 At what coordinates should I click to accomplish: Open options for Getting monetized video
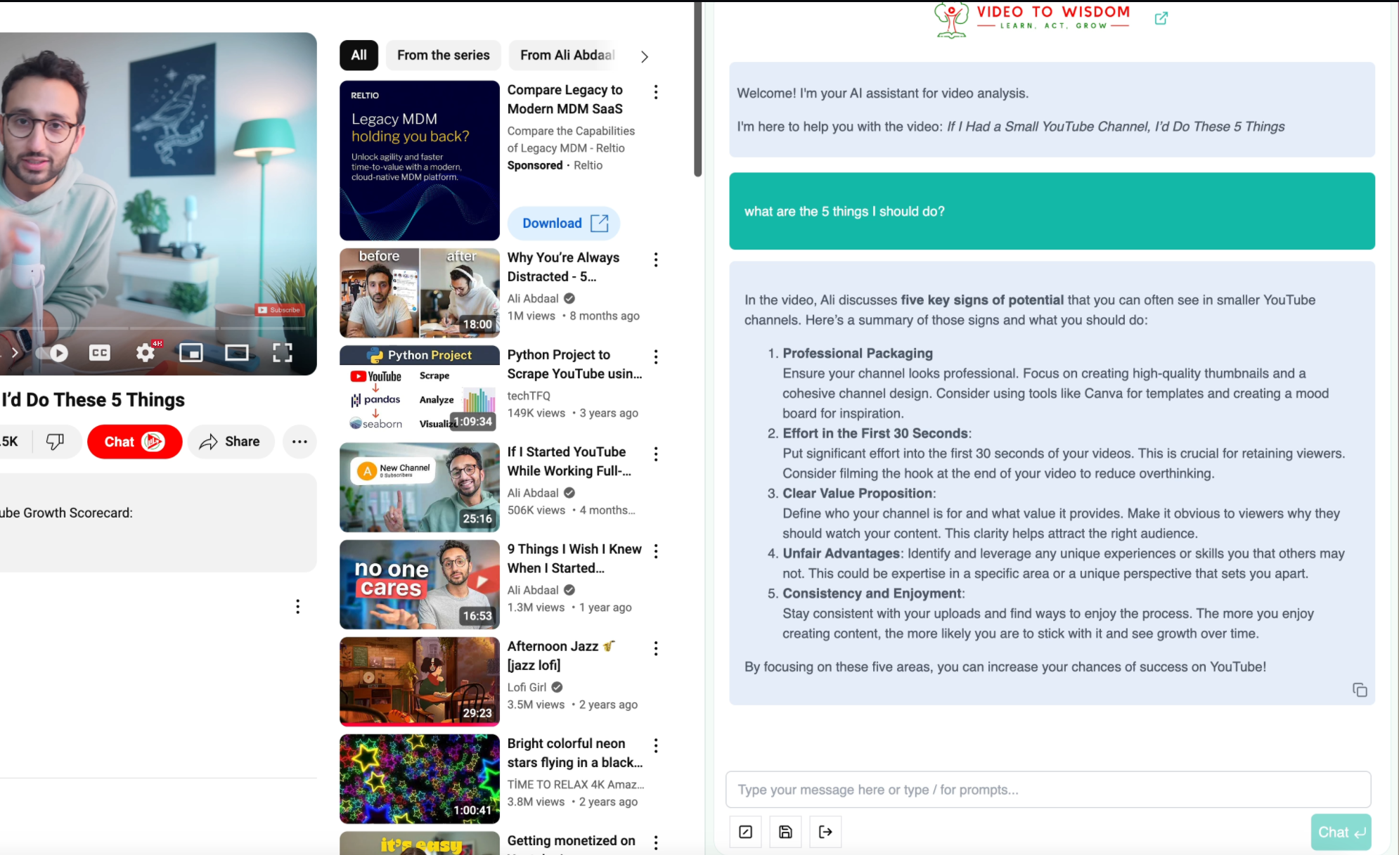point(656,842)
